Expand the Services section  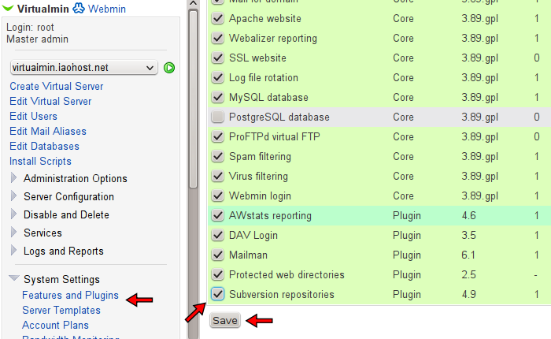coord(13,233)
